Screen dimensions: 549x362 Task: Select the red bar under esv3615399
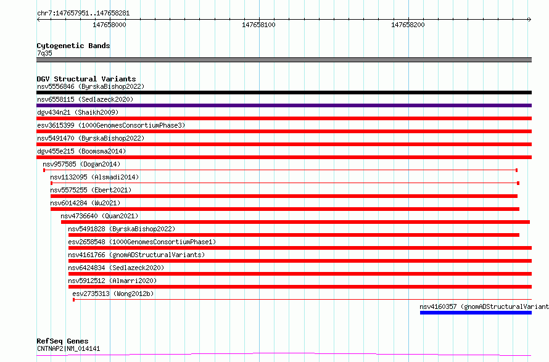point(284,131)
